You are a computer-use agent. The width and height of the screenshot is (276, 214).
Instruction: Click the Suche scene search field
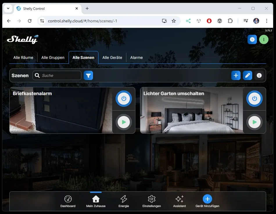tap(60, 75)
